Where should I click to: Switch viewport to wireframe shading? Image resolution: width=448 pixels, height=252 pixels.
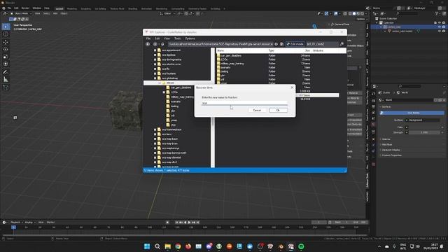point(350,13)
